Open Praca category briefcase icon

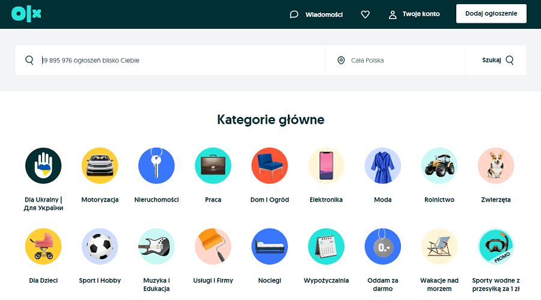point(213,166)
